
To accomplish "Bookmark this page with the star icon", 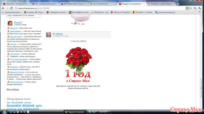I will pos(191,8).
